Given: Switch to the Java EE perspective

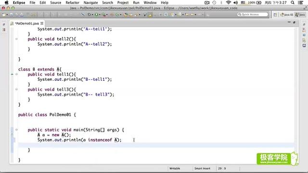Looking at the screenshot, I should tap(287, 15).
